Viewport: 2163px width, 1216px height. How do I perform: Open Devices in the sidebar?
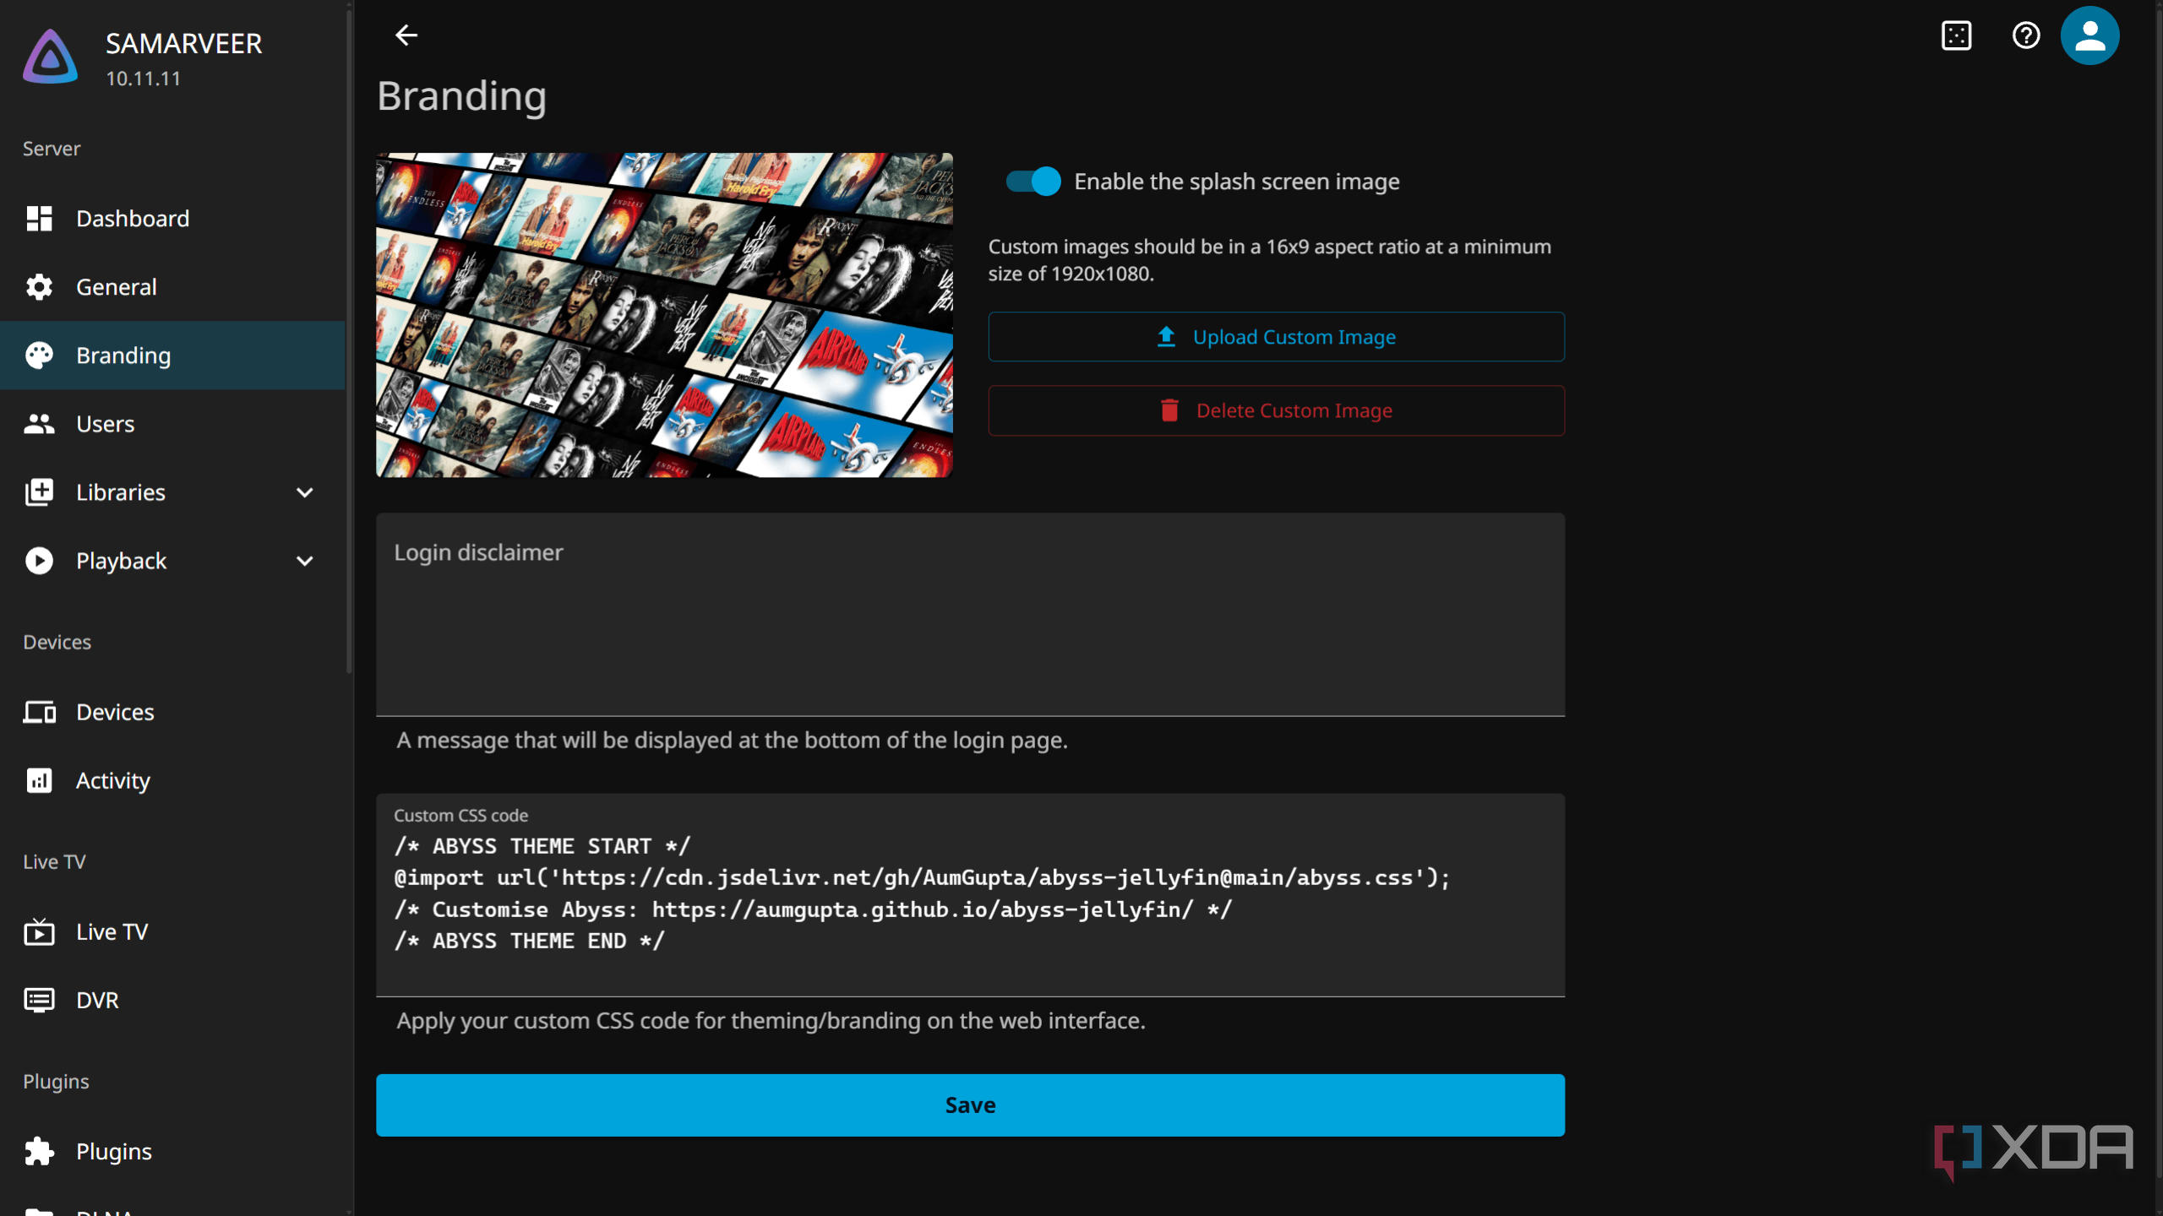(x=172, y=712)
